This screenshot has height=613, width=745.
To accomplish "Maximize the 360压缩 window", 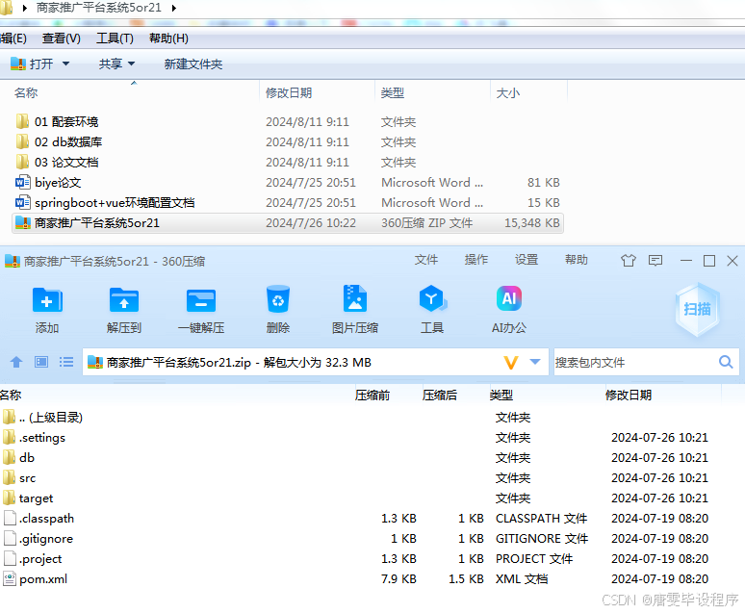I will click(708, 261).
